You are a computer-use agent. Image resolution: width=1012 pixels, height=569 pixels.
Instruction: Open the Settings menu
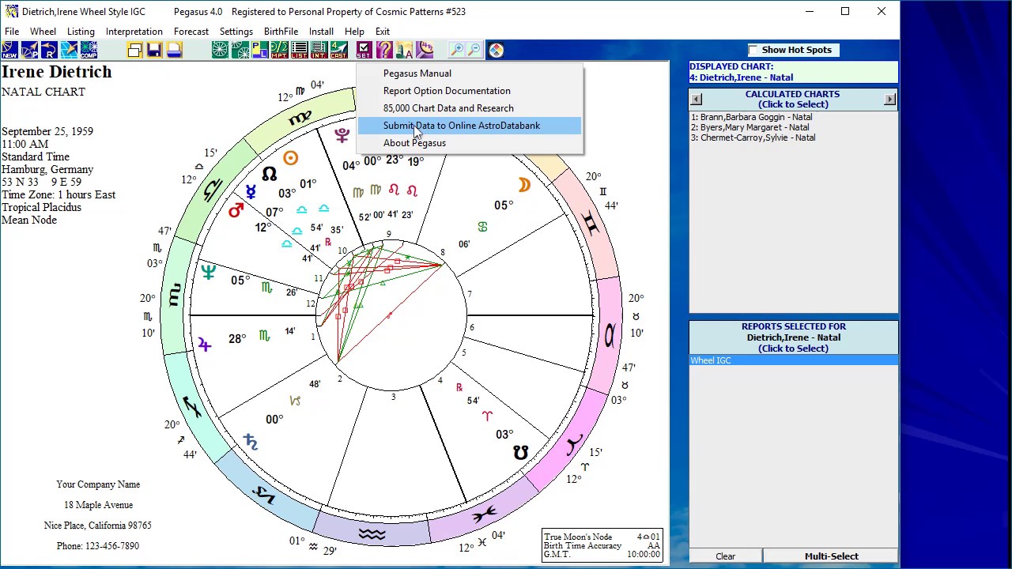tap(236, 32)
